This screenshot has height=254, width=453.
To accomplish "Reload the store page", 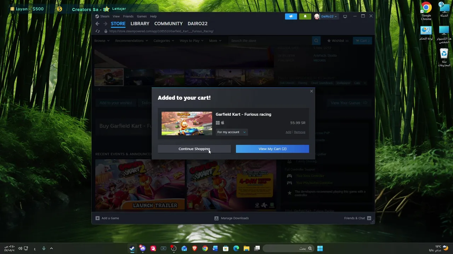I will coord(98,31).
